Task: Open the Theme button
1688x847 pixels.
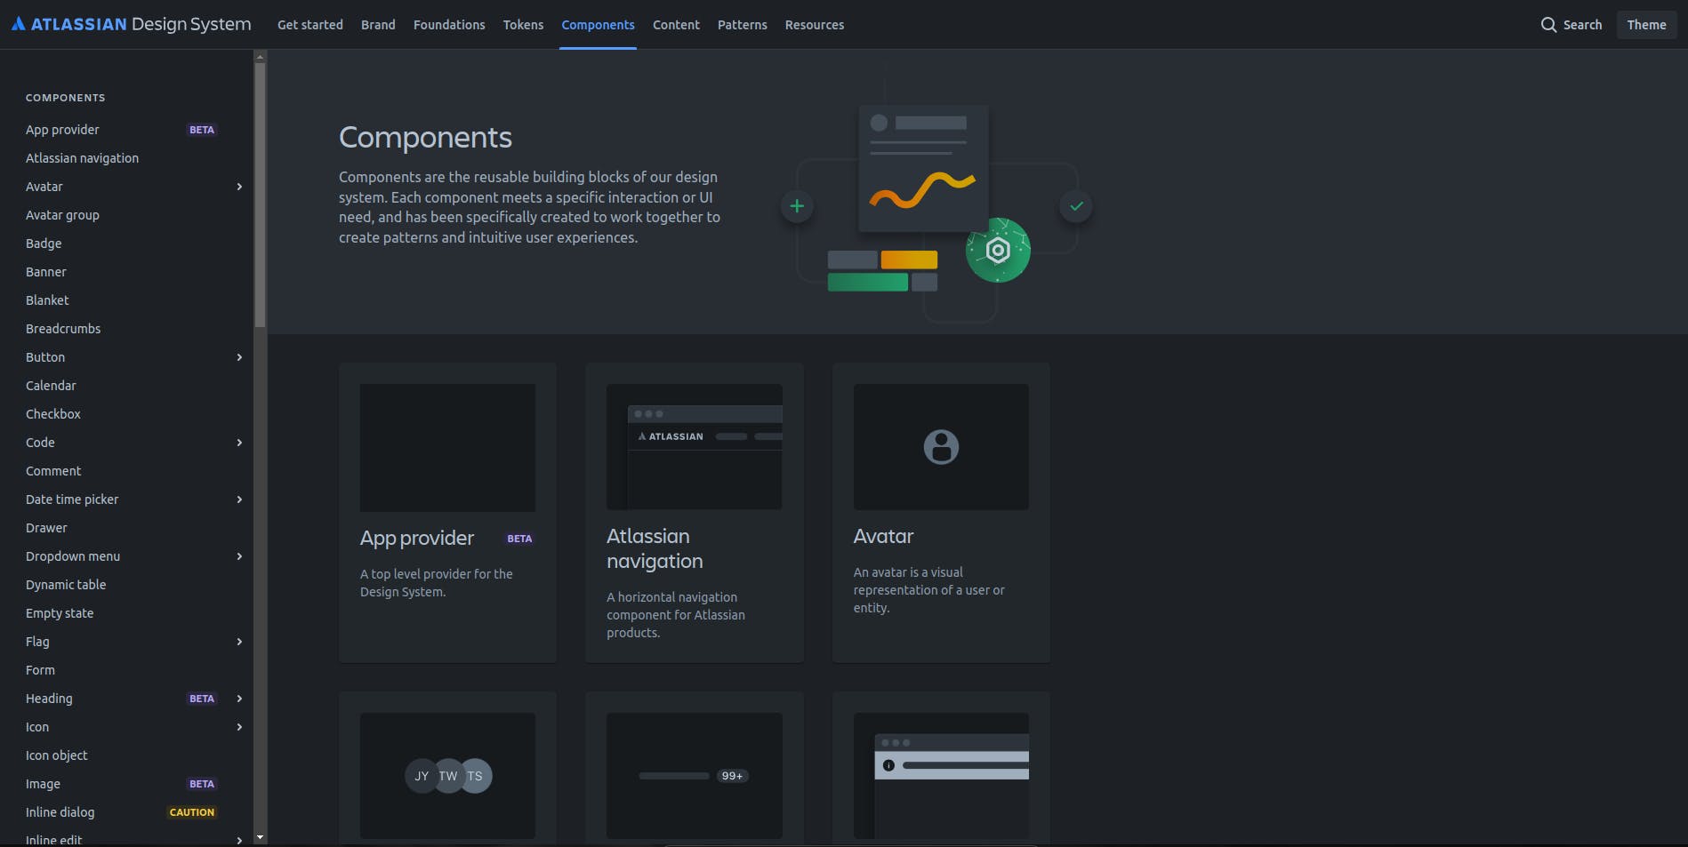Action: (x=1646, y=25)
